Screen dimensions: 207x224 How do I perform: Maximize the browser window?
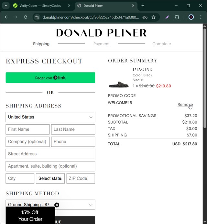tap(188, 6)
